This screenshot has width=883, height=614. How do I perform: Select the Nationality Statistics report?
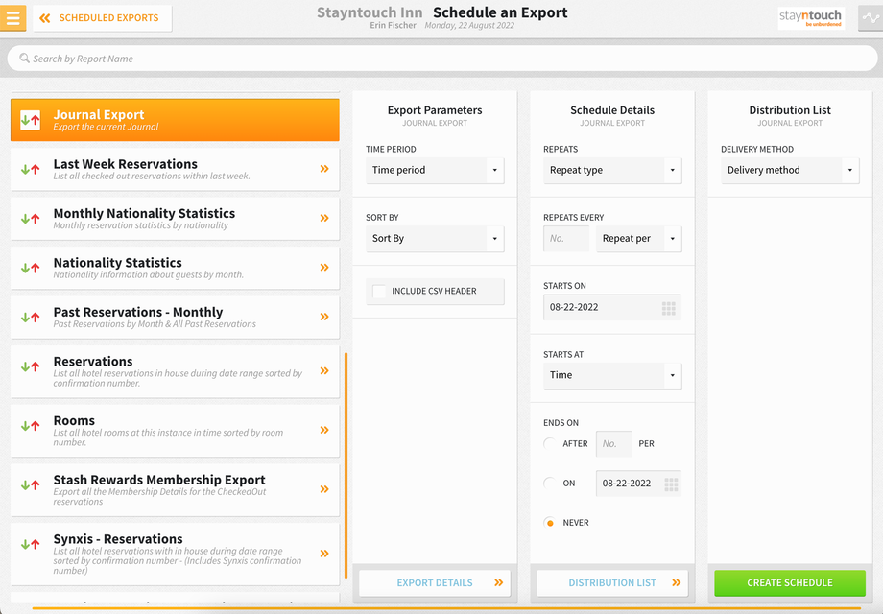(175, 268)
